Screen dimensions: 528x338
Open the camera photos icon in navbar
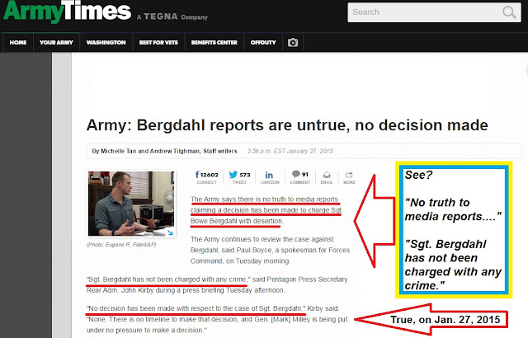point(293,43)
